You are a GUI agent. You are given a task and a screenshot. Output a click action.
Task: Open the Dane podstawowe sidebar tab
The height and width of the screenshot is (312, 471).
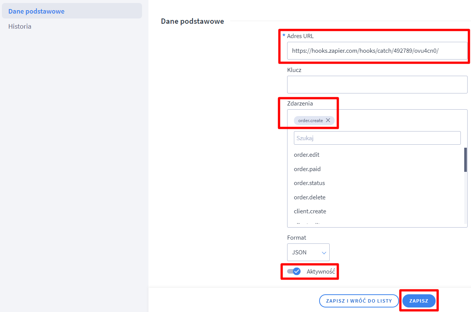pyautogui.click(x=37, y=11)
